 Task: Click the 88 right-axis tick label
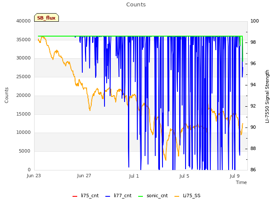(x=253, y=149)
